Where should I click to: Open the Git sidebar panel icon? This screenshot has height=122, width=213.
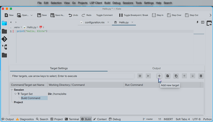[4, 39]
